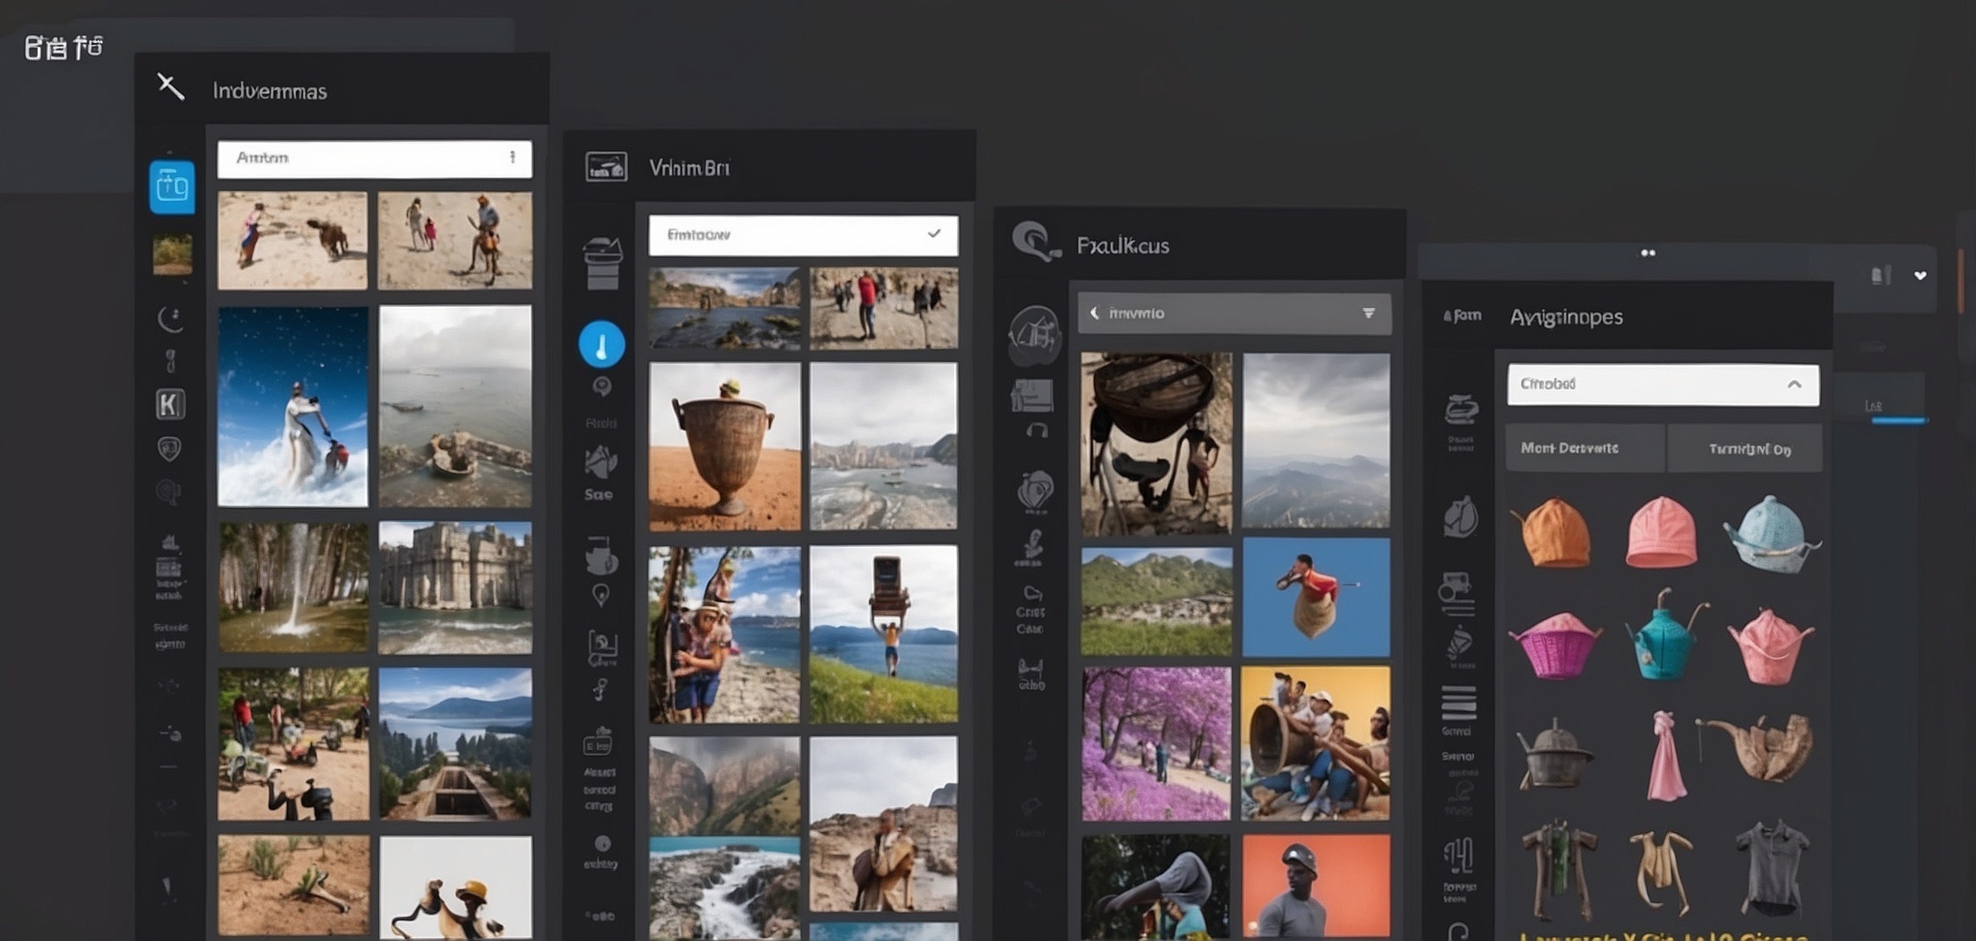1976x941 pixels.
Task: Click the stacked lines icon in Avigtinopes sidebar
Action: pos(1458,703)
